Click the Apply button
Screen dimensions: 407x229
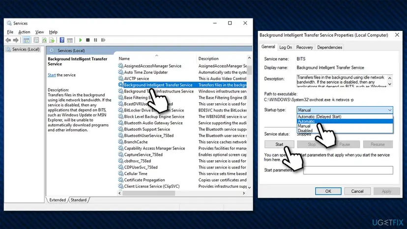(386, 191)
